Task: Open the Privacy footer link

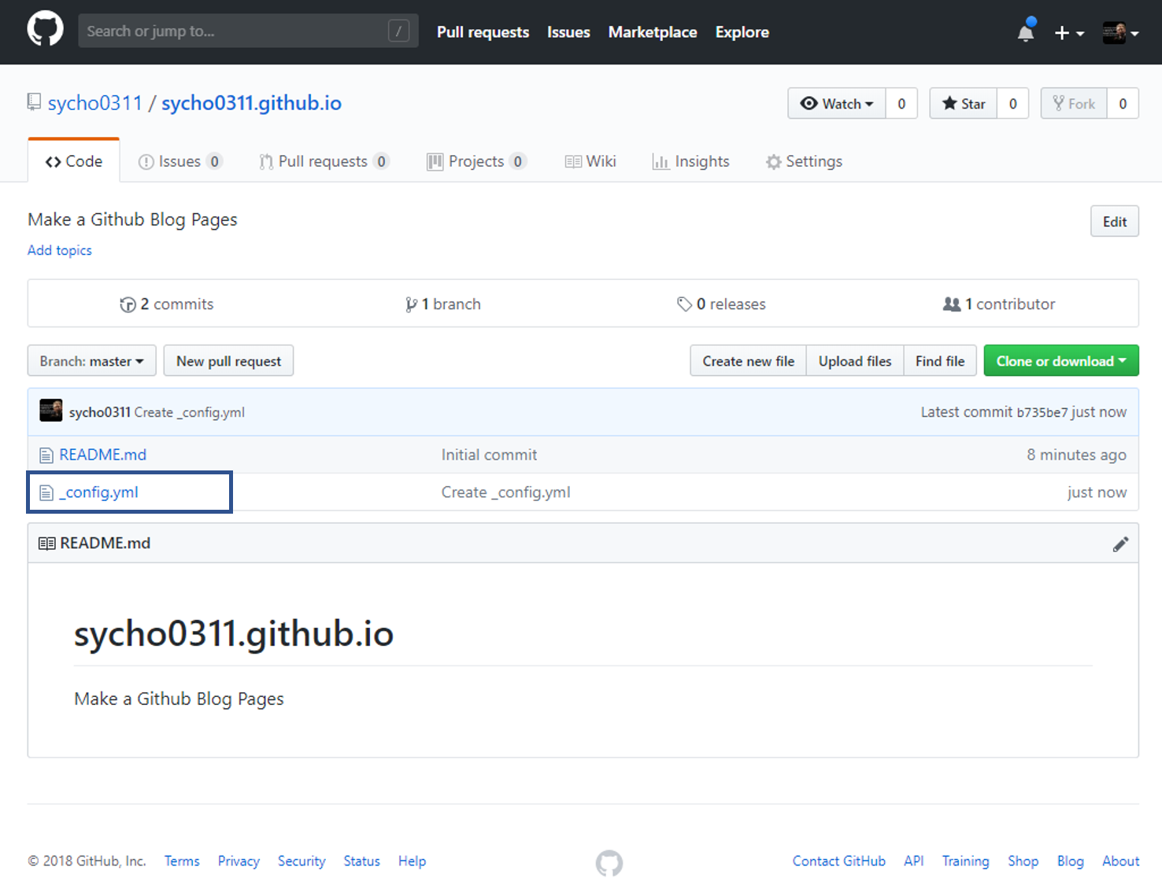Action: click(x=239, y=861)
